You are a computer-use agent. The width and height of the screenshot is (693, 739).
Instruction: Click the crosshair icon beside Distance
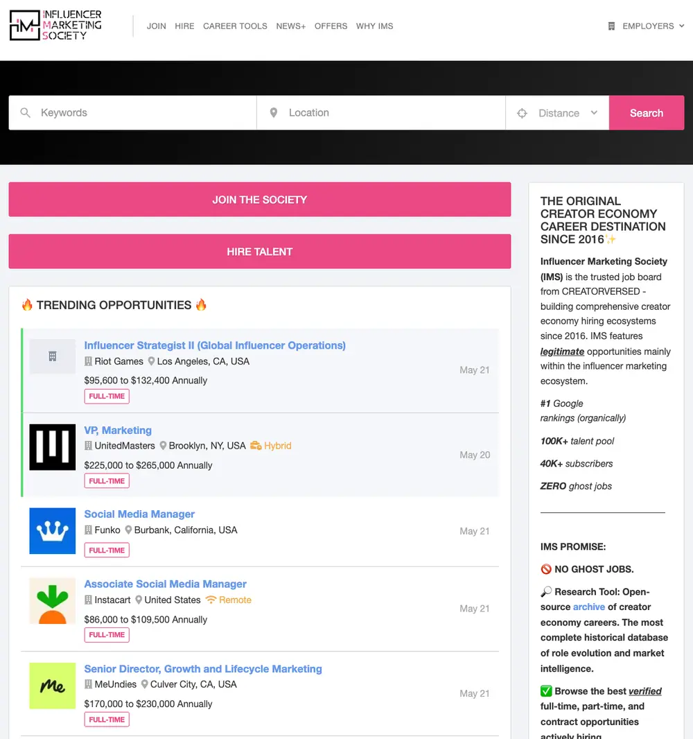(522, 113)
